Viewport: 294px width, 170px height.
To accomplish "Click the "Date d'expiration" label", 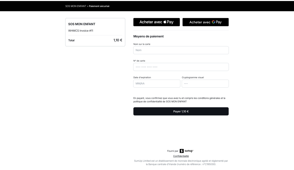I will tap(142, 78).
